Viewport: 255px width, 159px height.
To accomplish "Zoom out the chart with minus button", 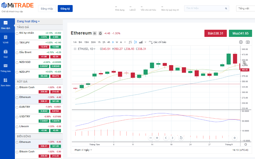I will click(151, 138).
